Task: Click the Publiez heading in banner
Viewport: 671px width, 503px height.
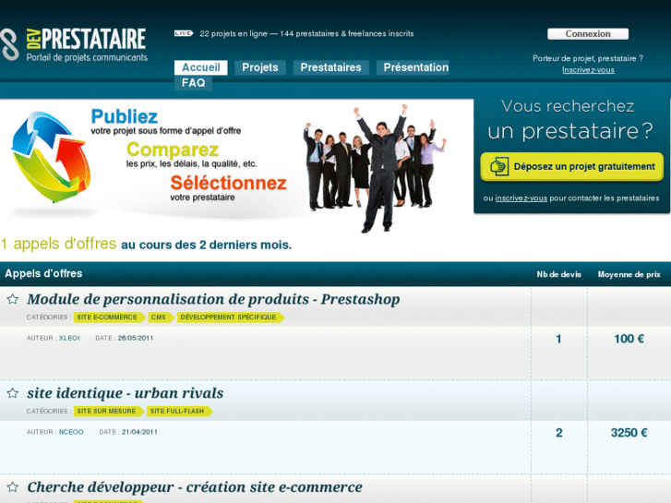Action: [x=124, y=116]
